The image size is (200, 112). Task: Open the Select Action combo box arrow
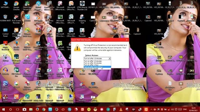(109, 58)
